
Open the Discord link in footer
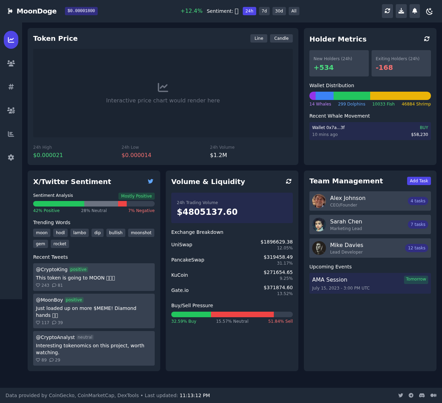click(x=422, y=395)
